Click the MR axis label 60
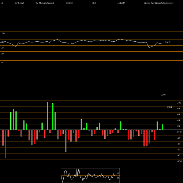Screen dimensions: 183x183 click(x=179, y=115)
